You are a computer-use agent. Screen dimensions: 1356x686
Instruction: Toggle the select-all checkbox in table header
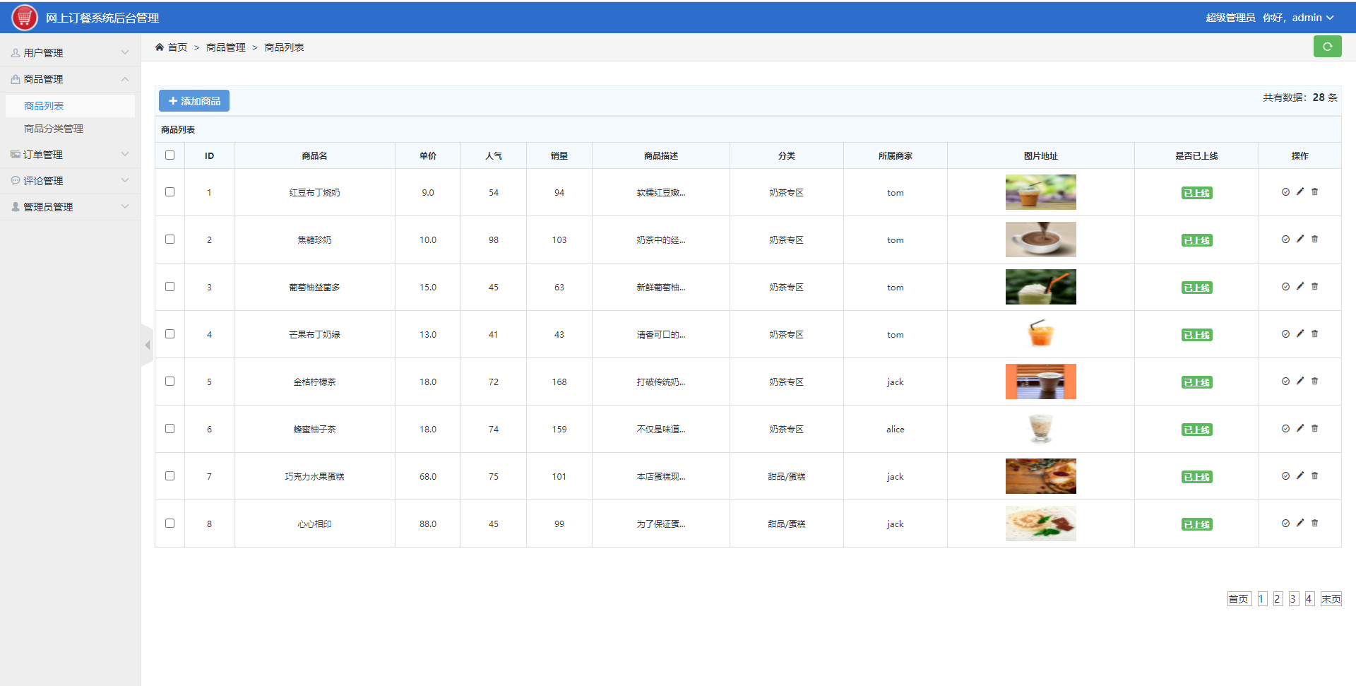click(x=169, y=155)
